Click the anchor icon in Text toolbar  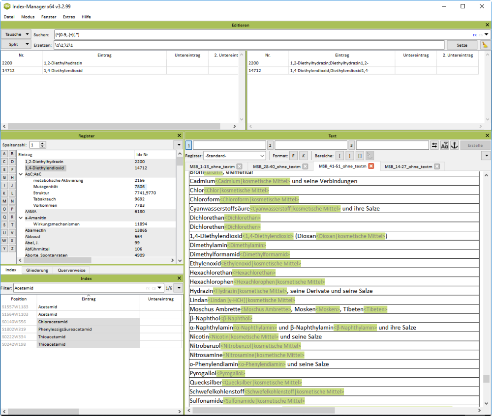tap(455, 145)
